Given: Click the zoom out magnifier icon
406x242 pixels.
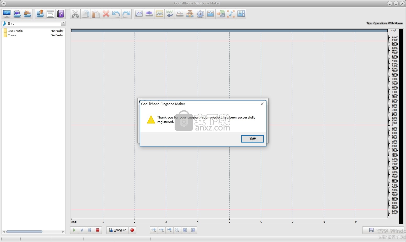Looking at the screenshot, I should [162, 230].
